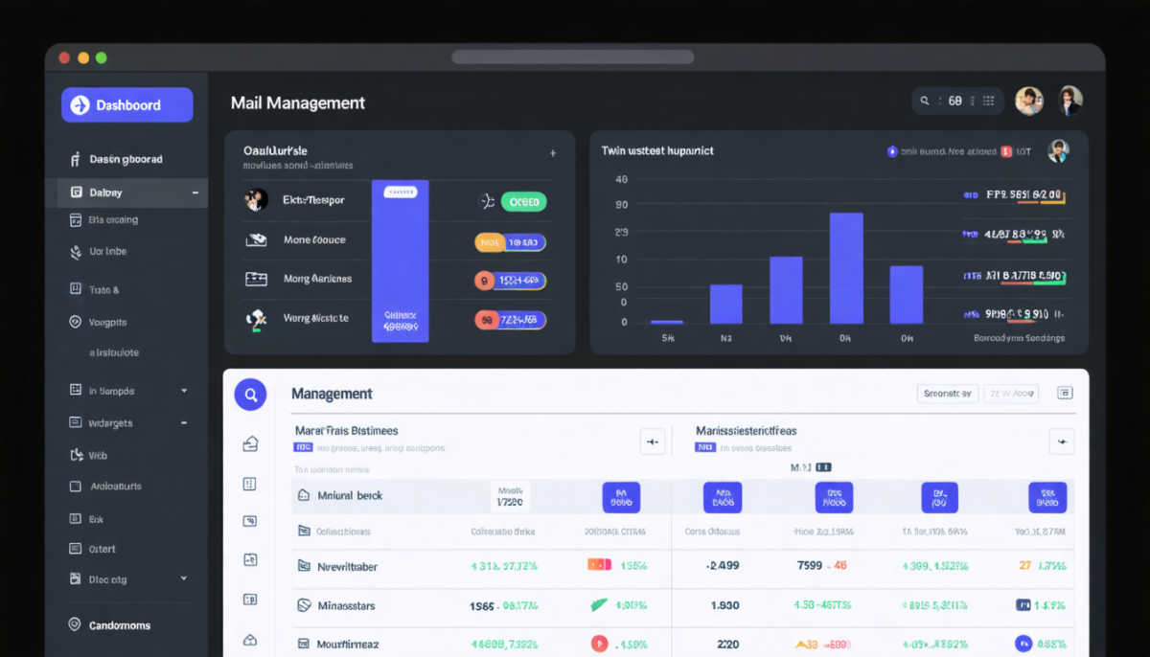Click the search icon in the top bar
This screenshot has height=657, width=1150.
click(x=925, y=101)
